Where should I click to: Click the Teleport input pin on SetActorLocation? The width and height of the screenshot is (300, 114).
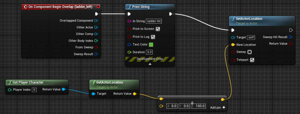pos(233,60)
